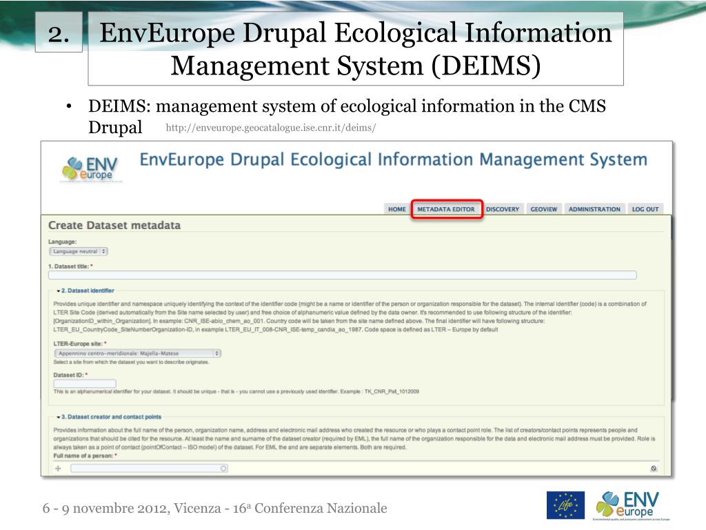Click the 'Select a site from which the dataset' hint
Viewport: 706px width, 530px height.
131,362
